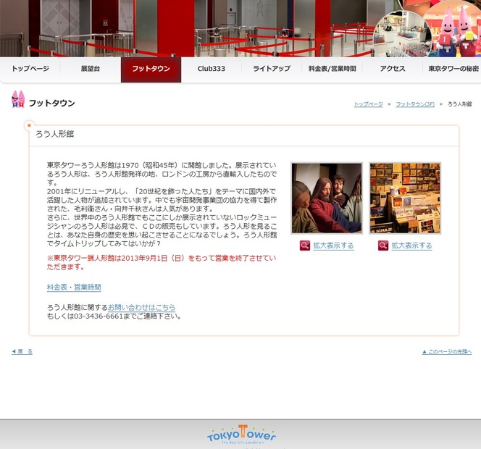Click magnifier icon under CD shop photo

pyautogui.click(x=383, y=246)
